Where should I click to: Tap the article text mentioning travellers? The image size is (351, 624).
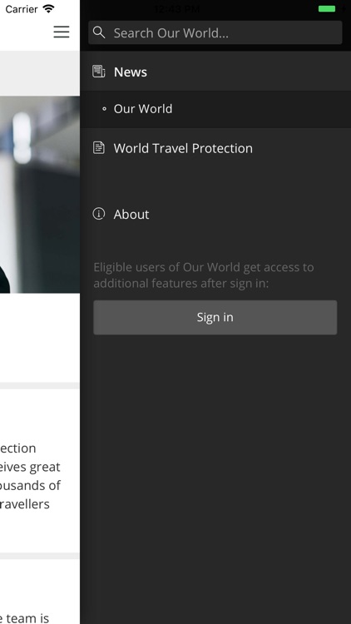(x=30, y=476)
